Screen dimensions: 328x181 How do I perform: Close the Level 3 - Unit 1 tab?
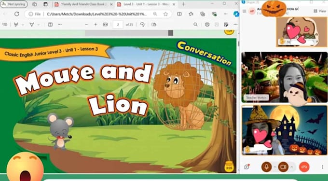click(x=174, y=4)
